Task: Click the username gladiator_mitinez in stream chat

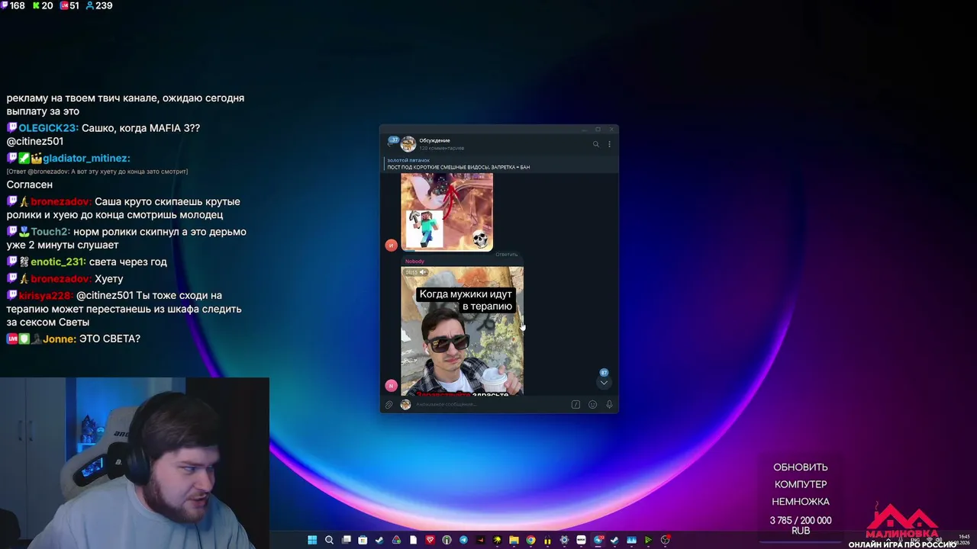Action: [86, 158]
